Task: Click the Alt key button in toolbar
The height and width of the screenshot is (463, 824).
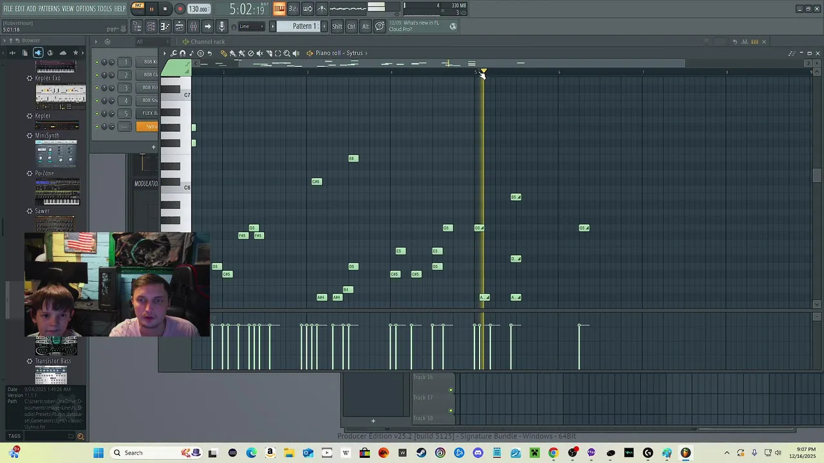Action: (x=366, y=26)
